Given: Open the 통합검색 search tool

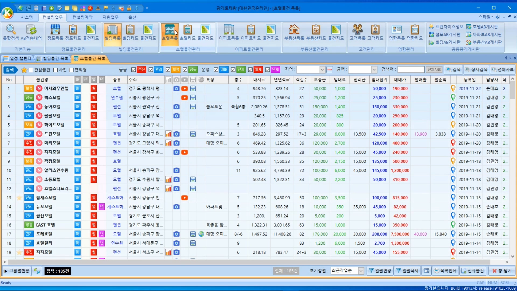Looking at the screenshot, I should point(11,32).
